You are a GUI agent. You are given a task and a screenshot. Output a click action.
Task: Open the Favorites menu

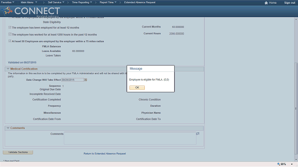pos(7,2)
